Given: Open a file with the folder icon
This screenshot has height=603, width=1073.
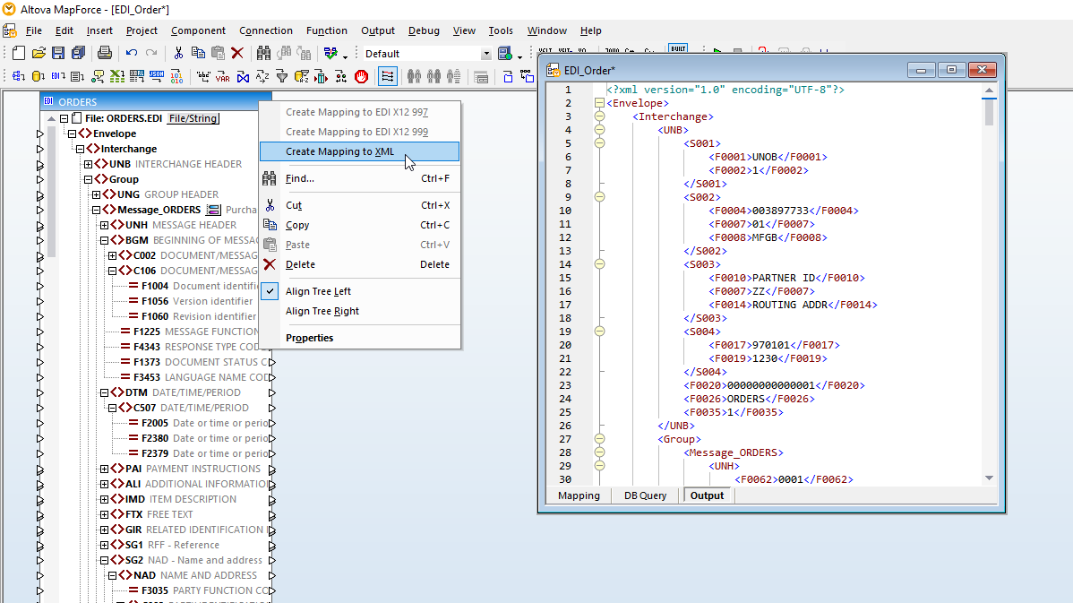Looking at the screenshot, I should (39, 54).
